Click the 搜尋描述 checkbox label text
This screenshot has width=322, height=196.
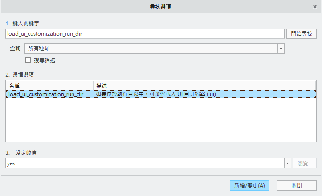[45, 60]
